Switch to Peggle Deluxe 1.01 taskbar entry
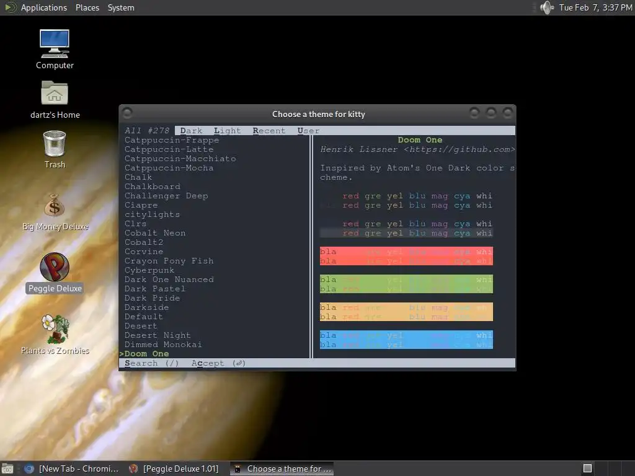The width and height of the screenshot is (635, 476). [x=174, y=469]
